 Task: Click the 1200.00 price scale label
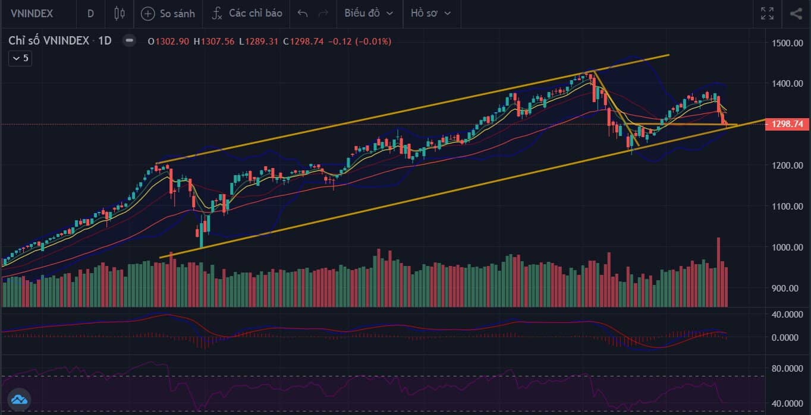[x=787, y=165]
